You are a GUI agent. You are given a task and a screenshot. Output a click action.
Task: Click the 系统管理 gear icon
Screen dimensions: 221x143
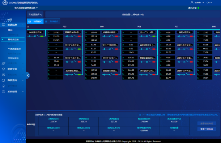(x=3, y=92)
